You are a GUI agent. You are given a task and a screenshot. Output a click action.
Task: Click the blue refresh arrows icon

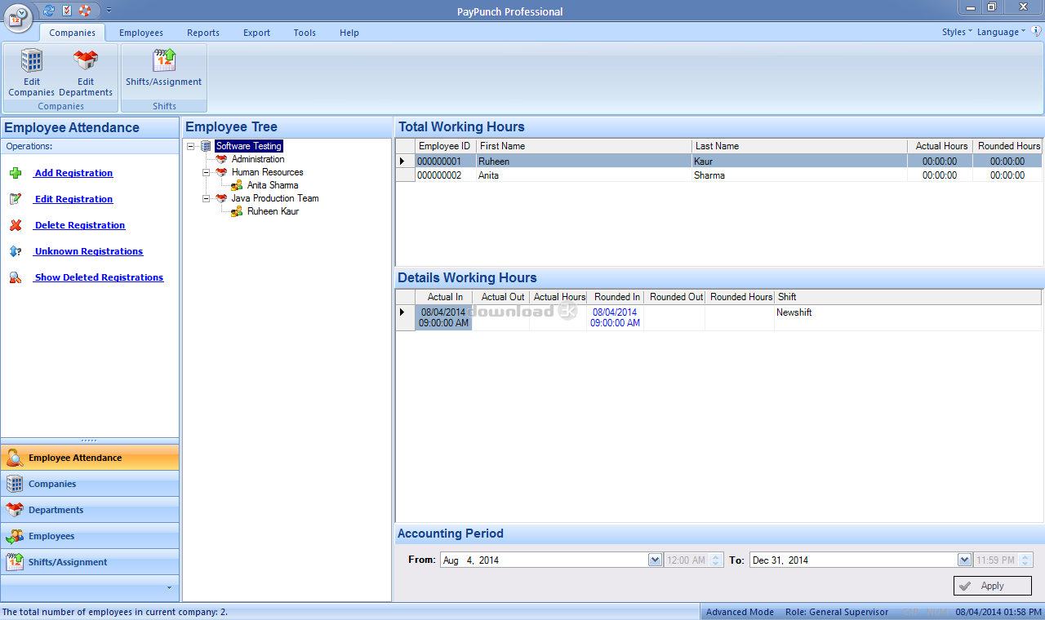coord(49,11)
